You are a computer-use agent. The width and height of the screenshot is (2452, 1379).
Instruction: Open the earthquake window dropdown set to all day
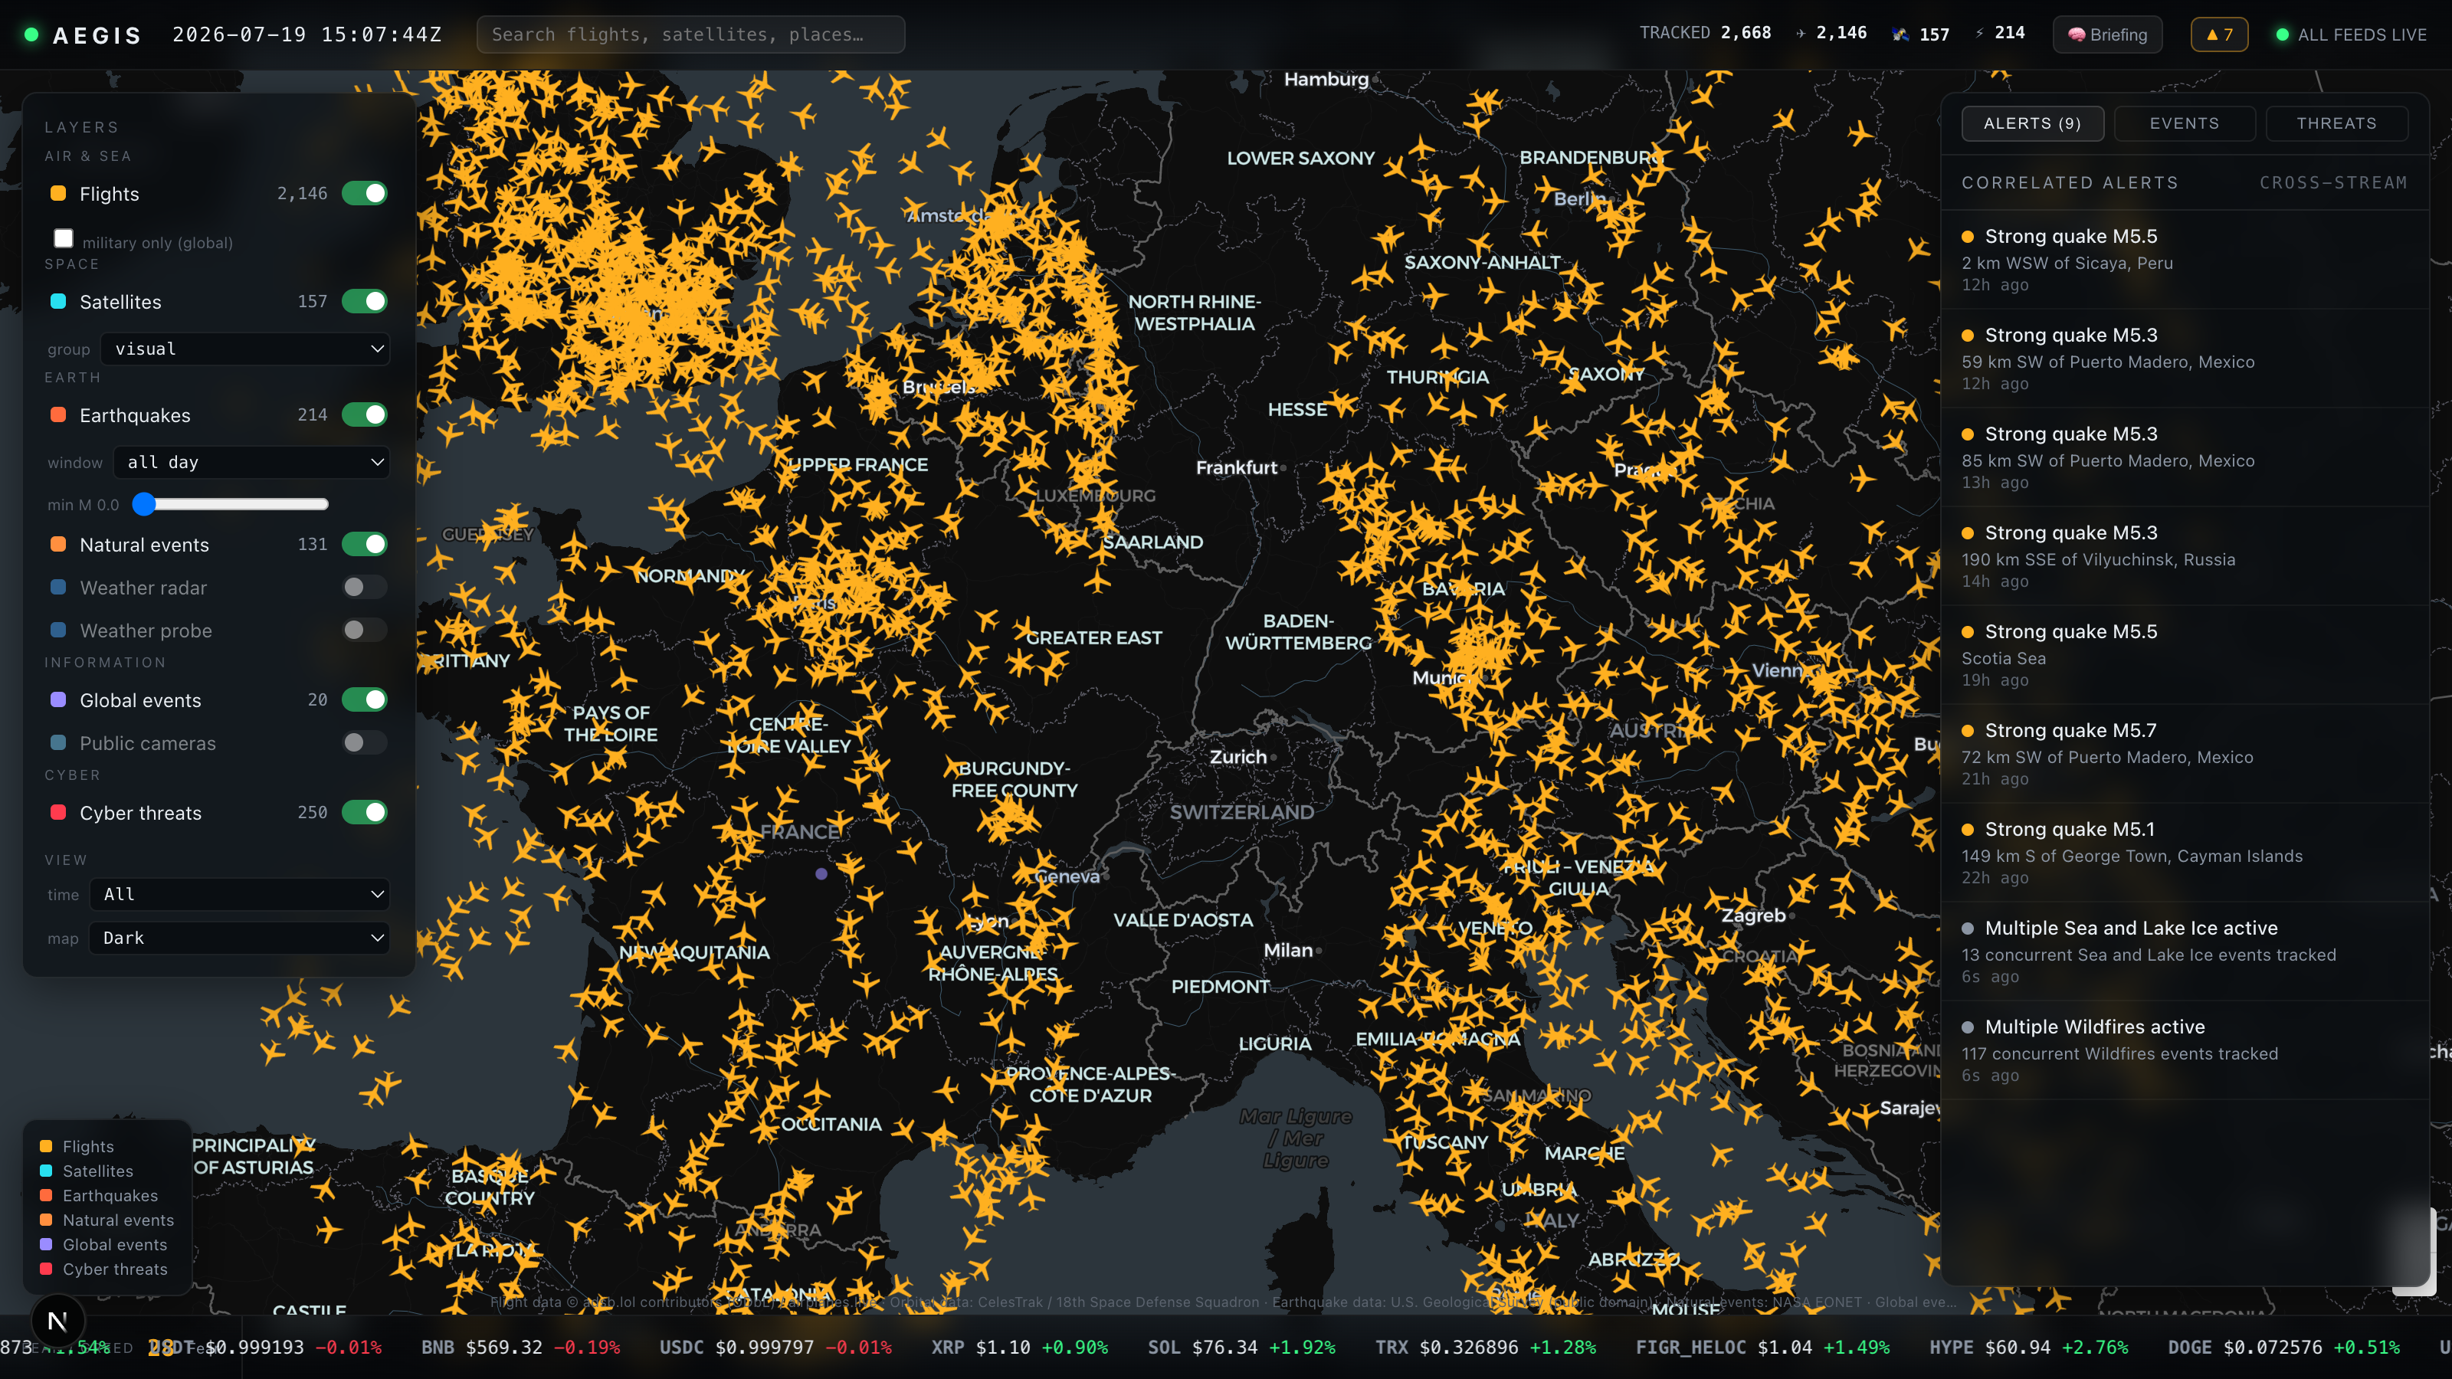(251, 461)
